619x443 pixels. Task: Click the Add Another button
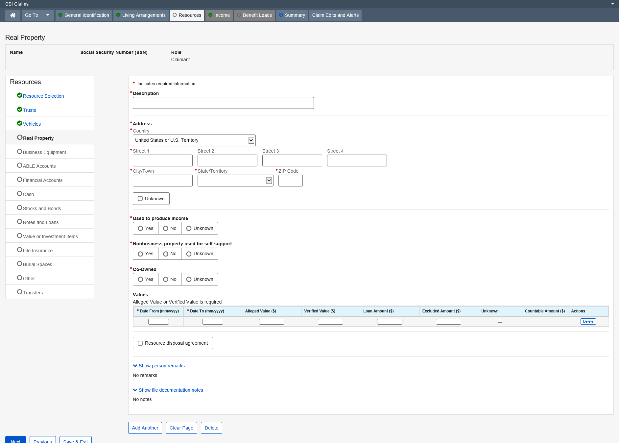click(145, 428)
